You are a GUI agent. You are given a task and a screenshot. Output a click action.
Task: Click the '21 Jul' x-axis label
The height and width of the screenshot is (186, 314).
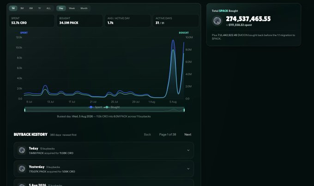pyautogui.click(x=93, y=102)
